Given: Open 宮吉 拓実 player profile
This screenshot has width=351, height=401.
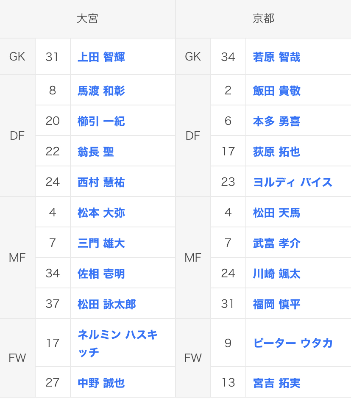Looking at the screenshot, I should [x=276, y=383].
